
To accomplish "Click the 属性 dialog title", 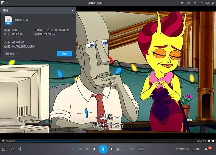I will click(6, 10).
